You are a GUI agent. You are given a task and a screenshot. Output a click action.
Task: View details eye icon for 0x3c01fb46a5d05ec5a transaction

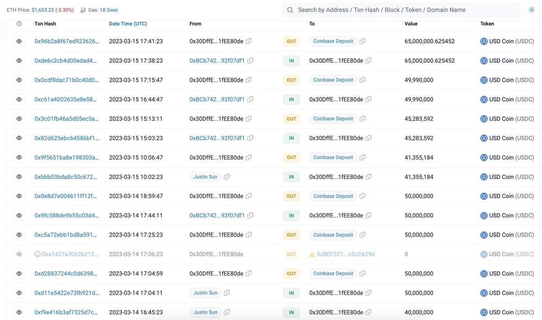coord(19,118)
